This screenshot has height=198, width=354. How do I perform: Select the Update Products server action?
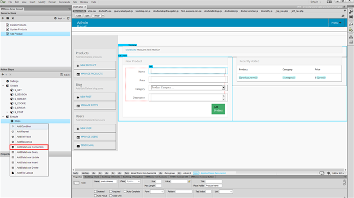pyautogui.click(x=19, y=29)
